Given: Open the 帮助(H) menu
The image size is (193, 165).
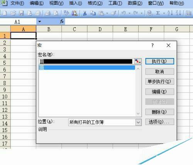Looking at the screenshot, I should pyautogui.click(x=177, y=3).
